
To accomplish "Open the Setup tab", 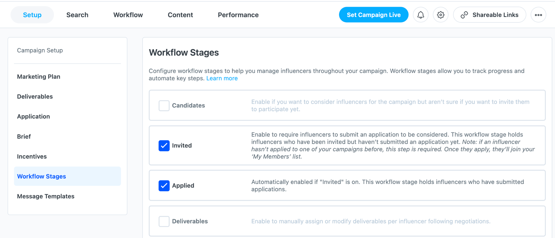I will pyautogui.click(x=32, y=15).
